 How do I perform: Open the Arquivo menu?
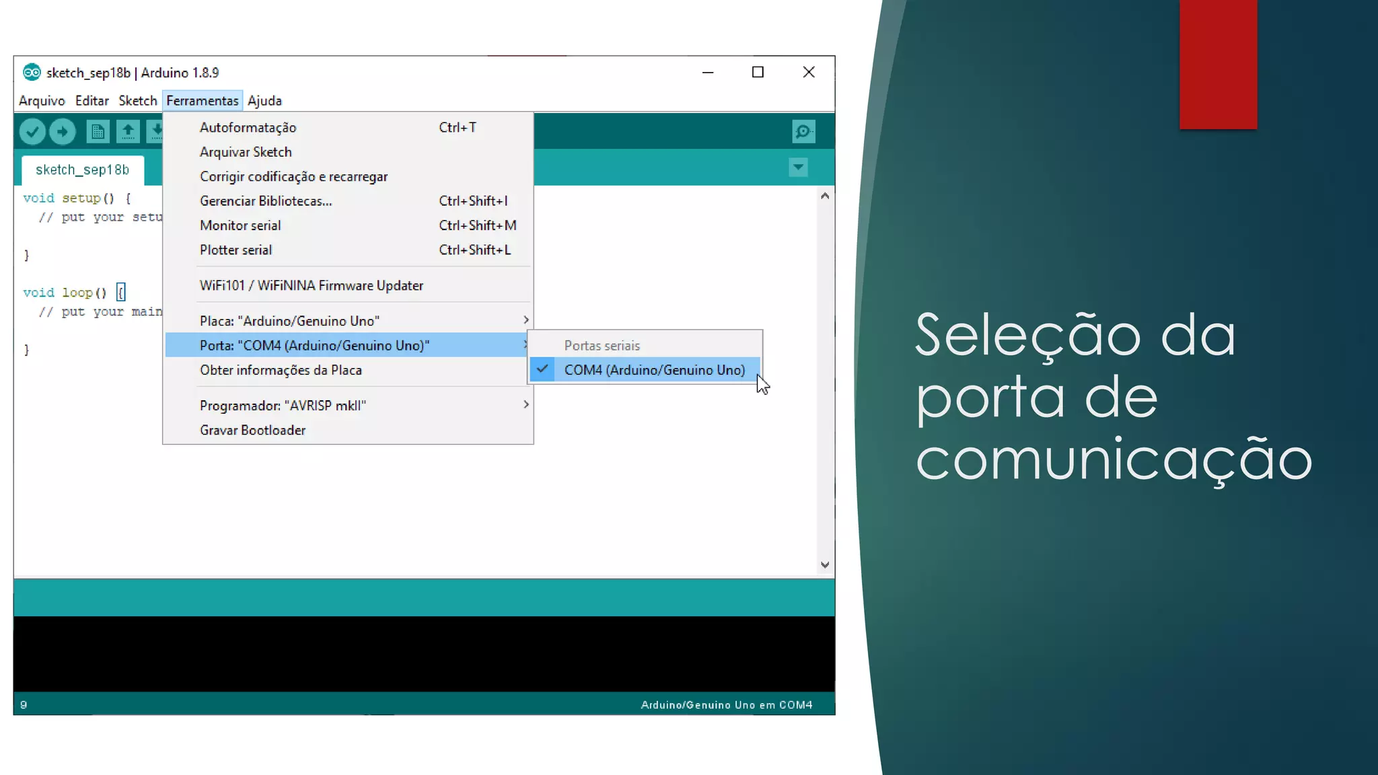(42, 101)
